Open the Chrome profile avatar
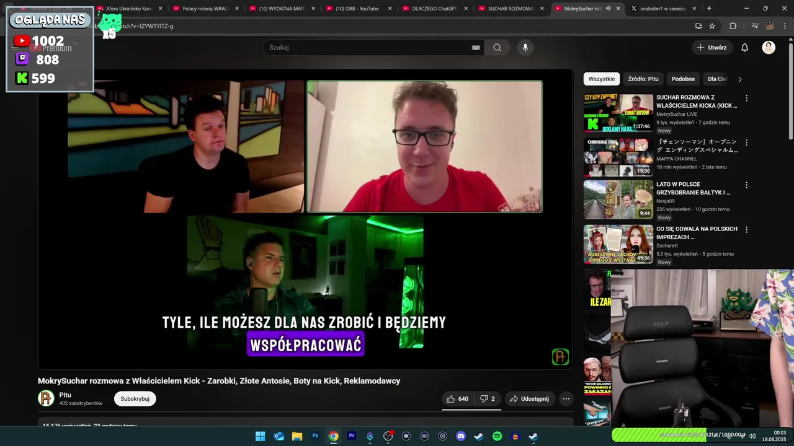Image resolution: width=794 pixels, height=446 pixels. pos(770,26)
